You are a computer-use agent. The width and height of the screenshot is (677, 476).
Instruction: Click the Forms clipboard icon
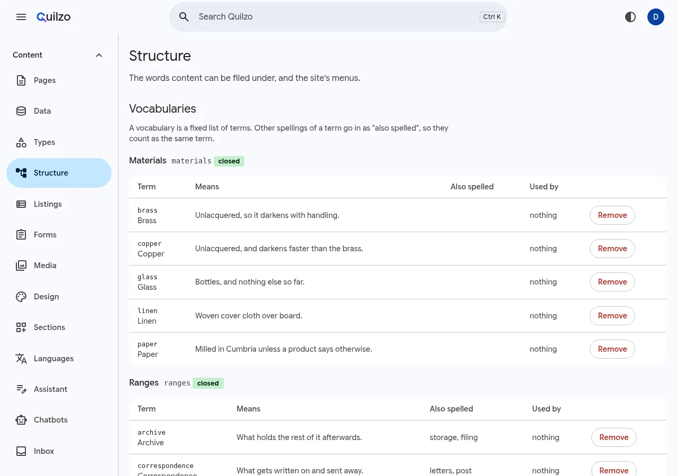[21, 235]
